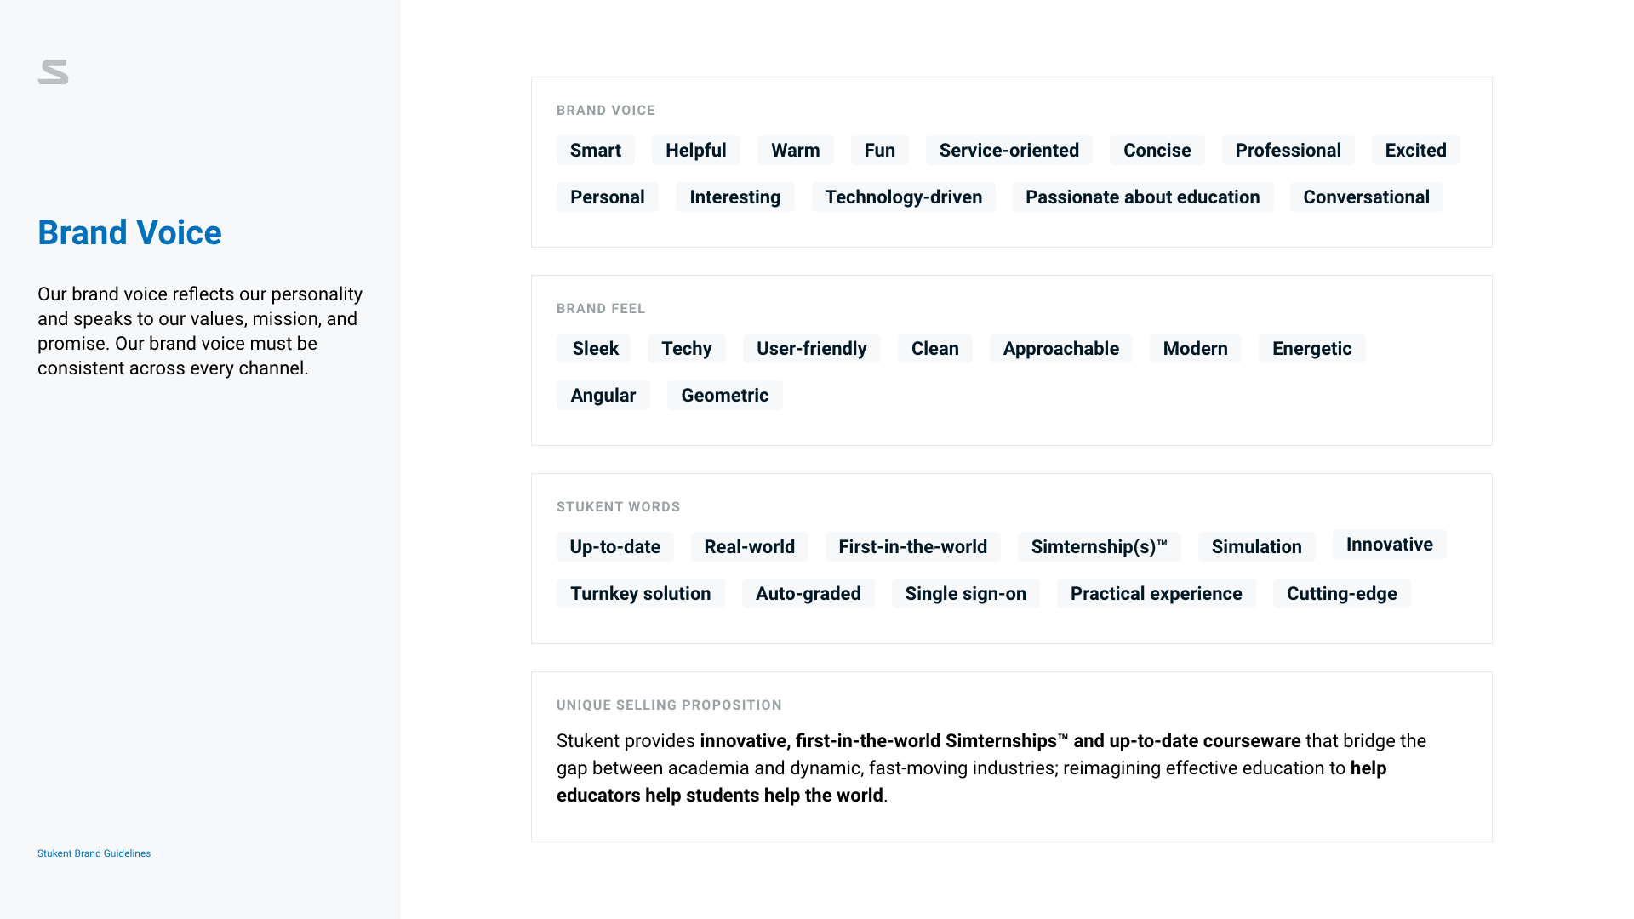
Task: Click the Stukent S logo icon
Action: [x=53, y=72]
